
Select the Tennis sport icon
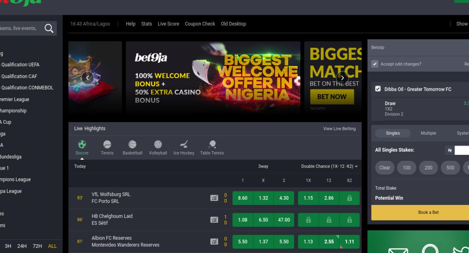tap(107, 144)
